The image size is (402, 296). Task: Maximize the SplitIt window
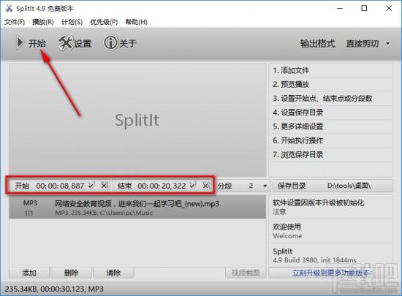pyautogui.click(x=364, y=8)
